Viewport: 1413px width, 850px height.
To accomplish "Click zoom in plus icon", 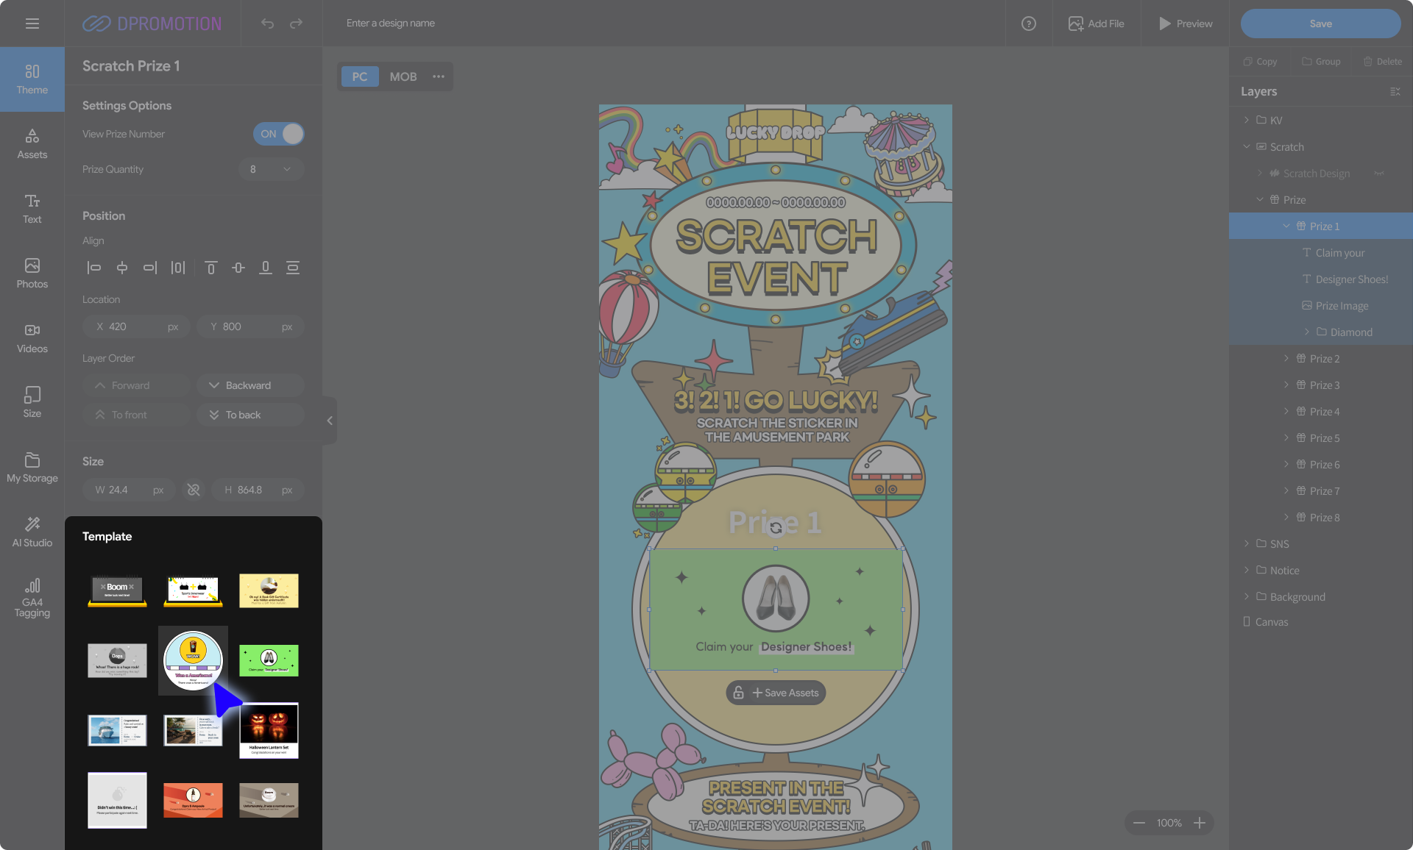I will click(1200, 823).
